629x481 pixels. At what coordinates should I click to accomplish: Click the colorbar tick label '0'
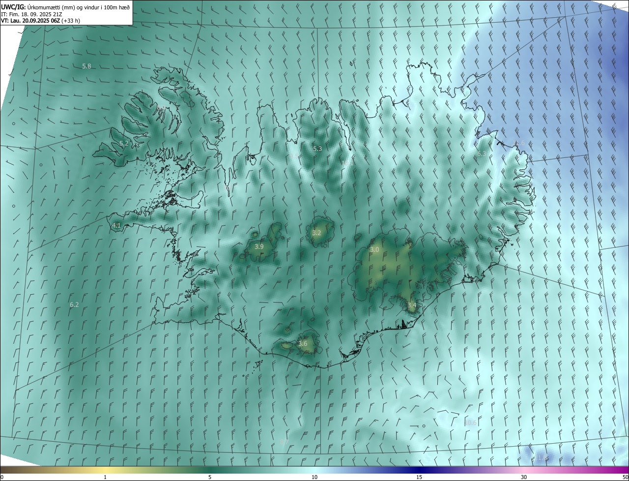2,477
